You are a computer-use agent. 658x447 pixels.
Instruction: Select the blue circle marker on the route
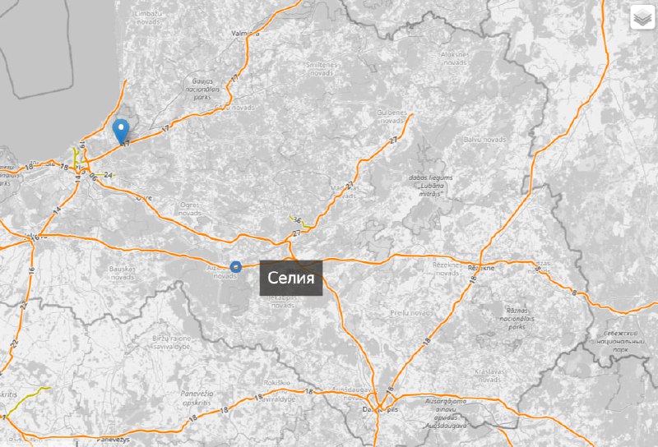(x=236, y=267)
